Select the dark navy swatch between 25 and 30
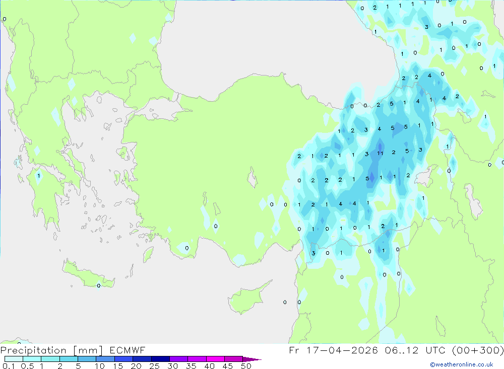 click(x=160, y=359)
